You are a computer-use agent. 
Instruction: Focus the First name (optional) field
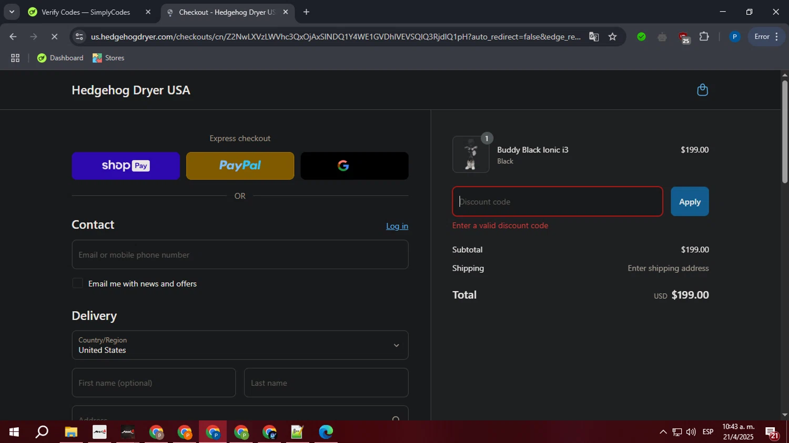[154, 383]
